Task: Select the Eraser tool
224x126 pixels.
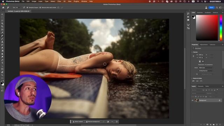Action: (x=2, y=48)
